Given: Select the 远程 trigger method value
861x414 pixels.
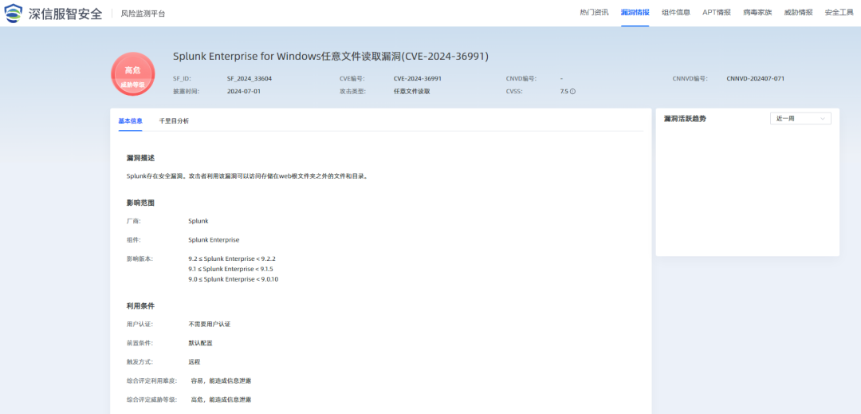Looking at the screenshot, I should (x=195, y=362).
